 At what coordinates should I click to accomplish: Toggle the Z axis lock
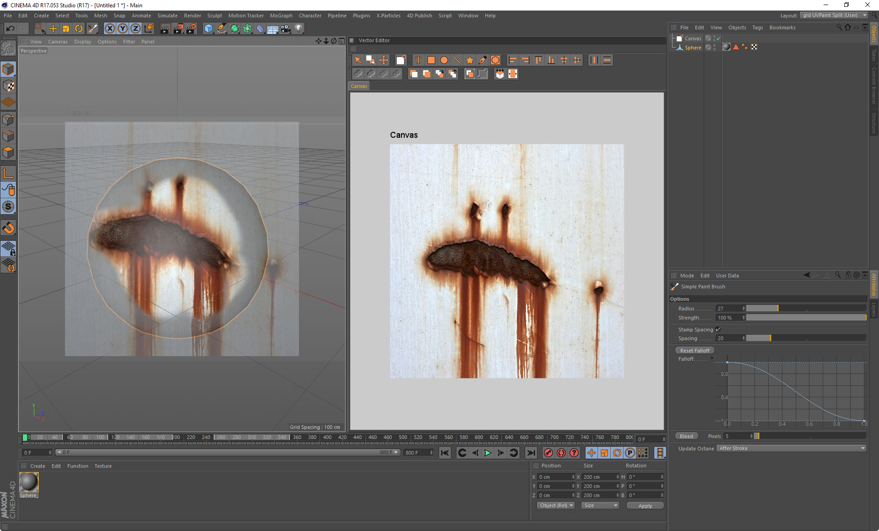136,28
